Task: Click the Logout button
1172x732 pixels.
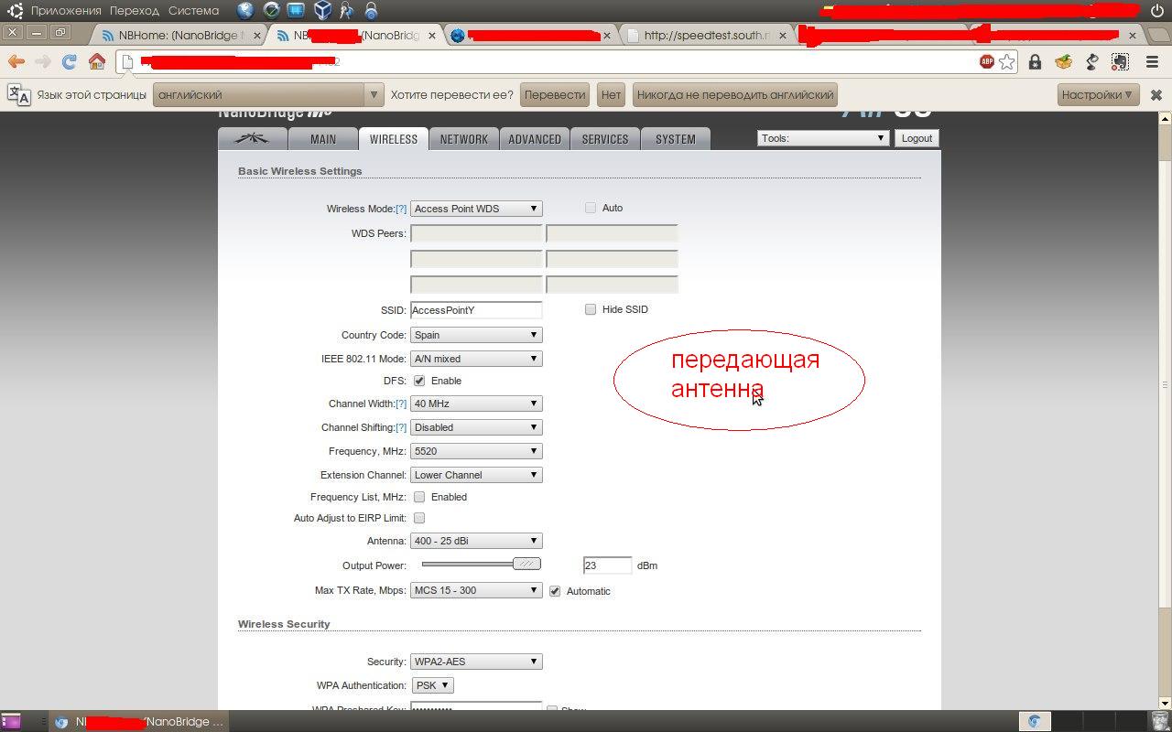Action: [917, 138]
